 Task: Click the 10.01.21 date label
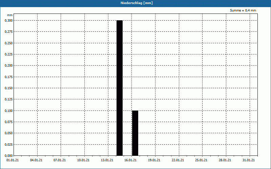point(83,160)
